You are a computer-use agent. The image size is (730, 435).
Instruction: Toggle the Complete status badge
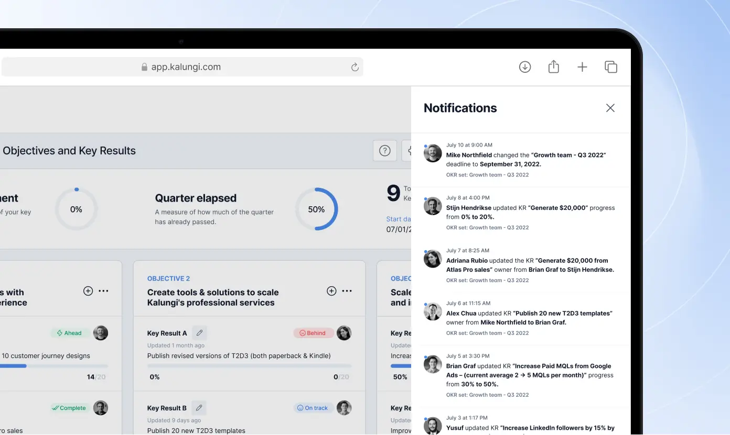[69, 407]
